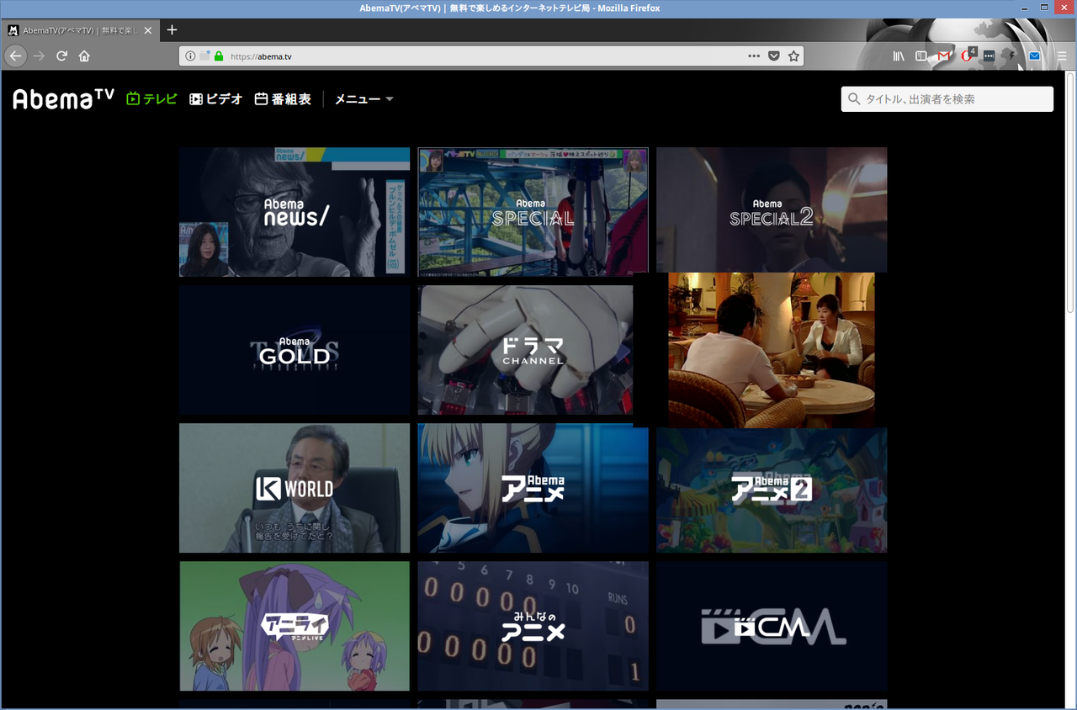The image size is (1077, 710).
Task: Open the Abema GOLD channel
Action: pos(294,350)
